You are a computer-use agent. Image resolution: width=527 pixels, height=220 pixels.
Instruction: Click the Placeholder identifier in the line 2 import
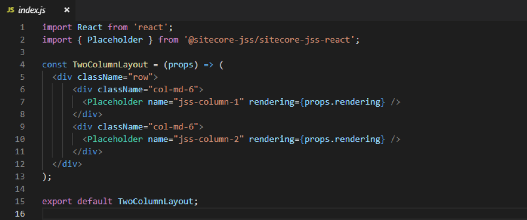(x=113, y=39)
